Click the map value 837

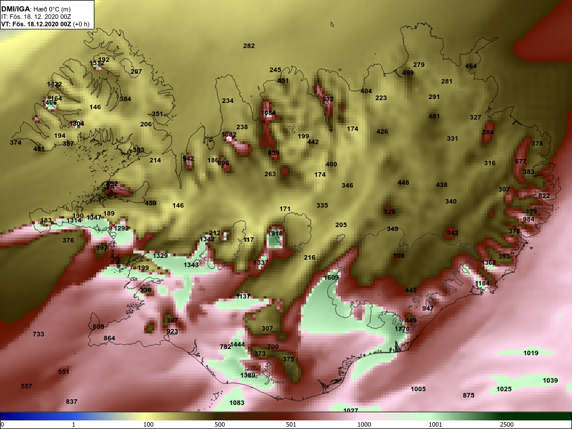(x=71, y=402)
